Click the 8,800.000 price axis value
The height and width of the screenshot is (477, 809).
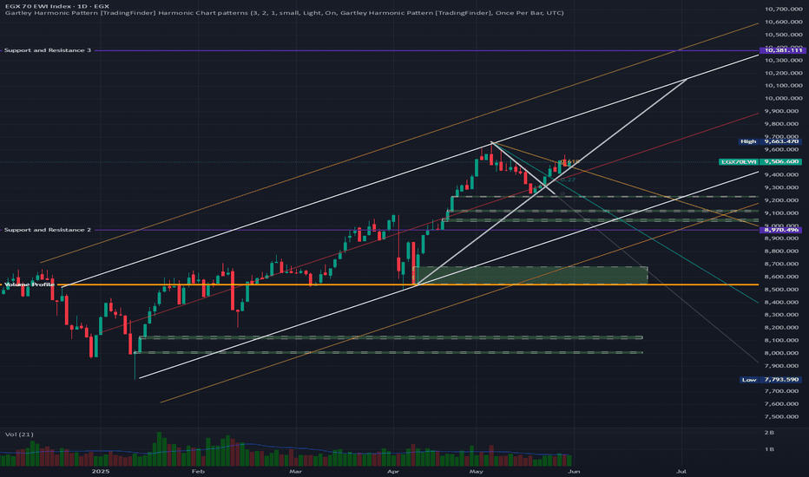click(783, 252)
